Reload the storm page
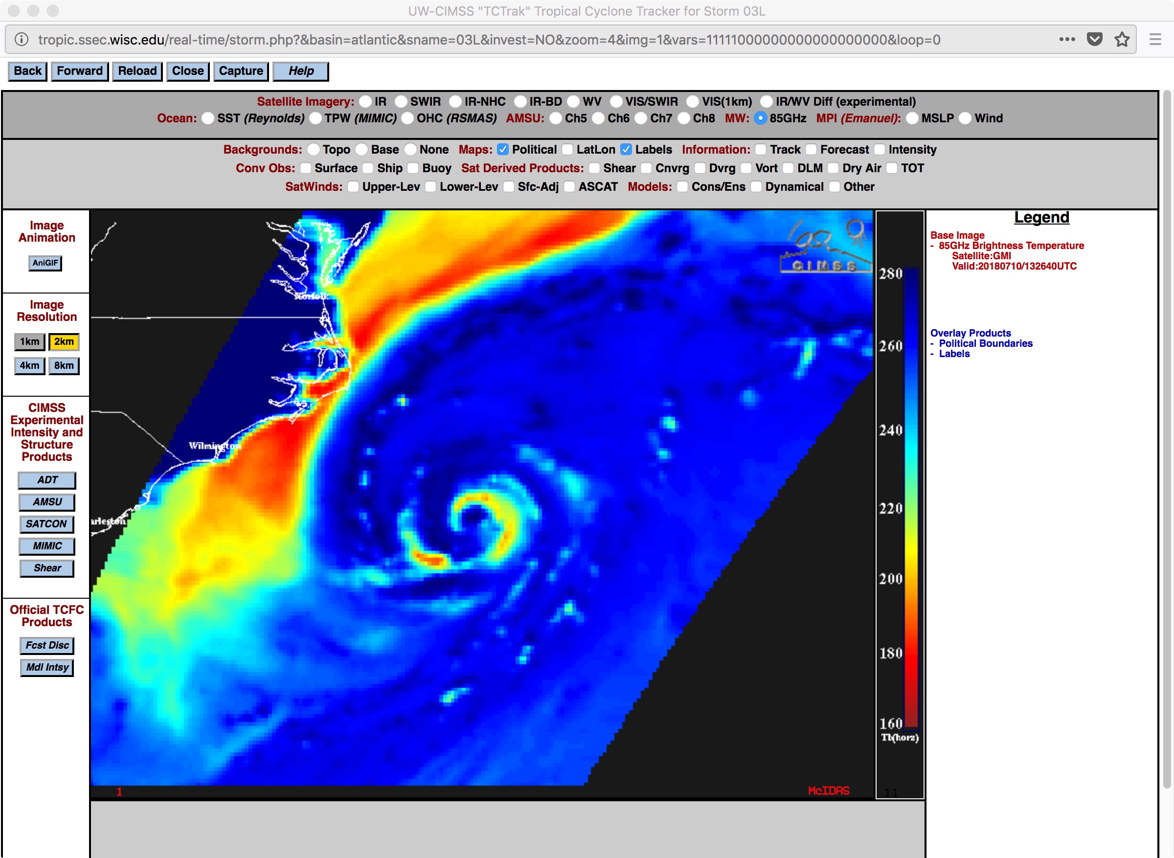 click(x=137, y=71)
